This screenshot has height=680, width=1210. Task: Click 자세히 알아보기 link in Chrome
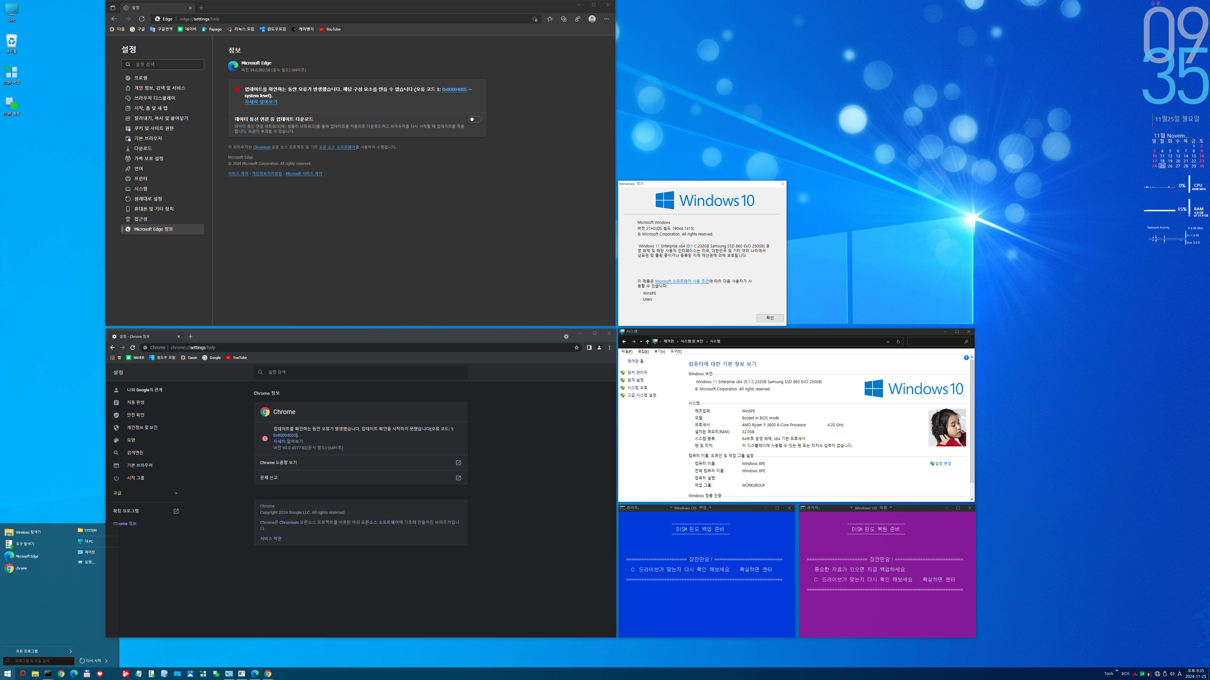click(288, 441)
